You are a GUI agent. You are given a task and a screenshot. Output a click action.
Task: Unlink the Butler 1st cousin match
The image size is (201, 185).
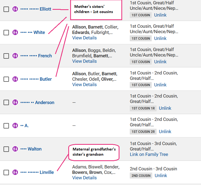(160, 85)
